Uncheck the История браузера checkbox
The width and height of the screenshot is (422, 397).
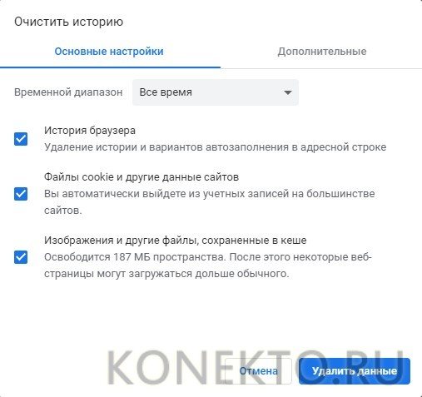(21, 139)
